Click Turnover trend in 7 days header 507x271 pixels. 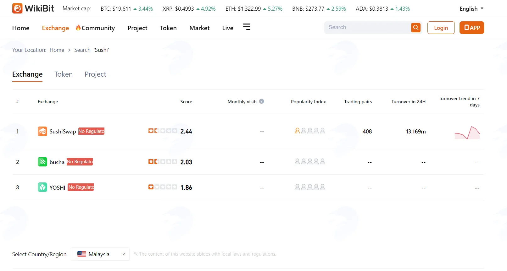pyautogui.click(x=459, y=102)
